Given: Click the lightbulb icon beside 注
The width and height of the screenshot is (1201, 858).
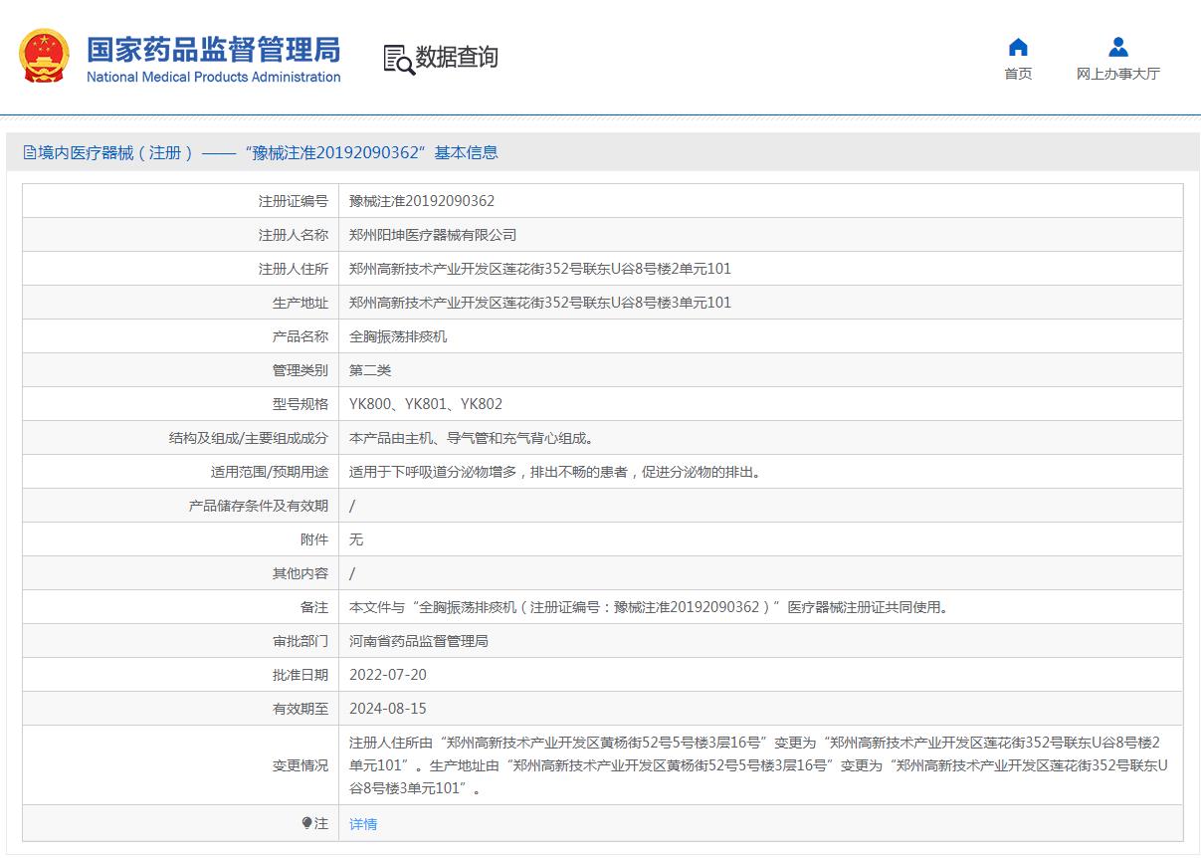Looking at the screenshot, I should pyautogui.click(x=306, y=823).
